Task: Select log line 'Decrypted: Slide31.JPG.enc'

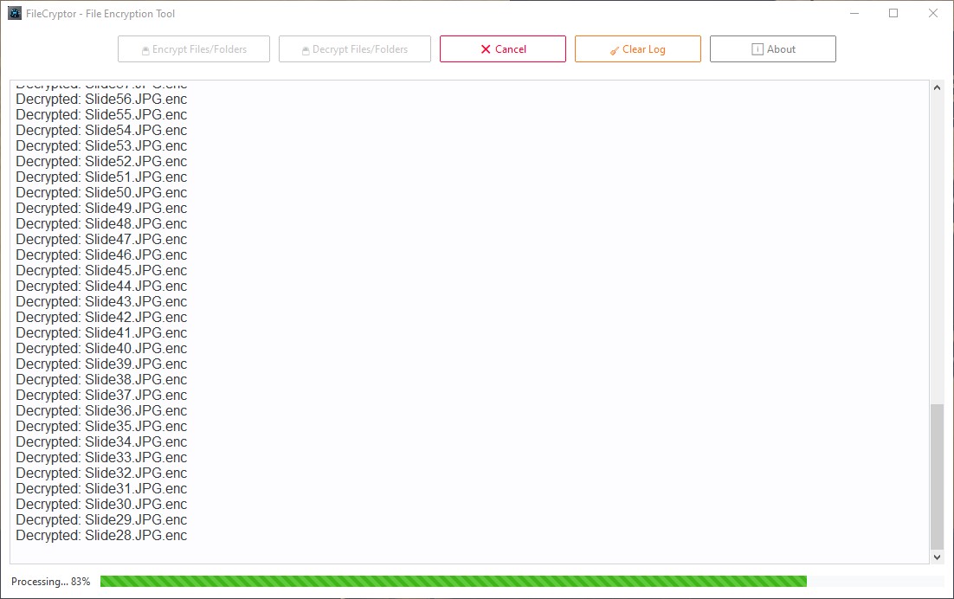Action: pyautogui.click(x=101, y=488)
